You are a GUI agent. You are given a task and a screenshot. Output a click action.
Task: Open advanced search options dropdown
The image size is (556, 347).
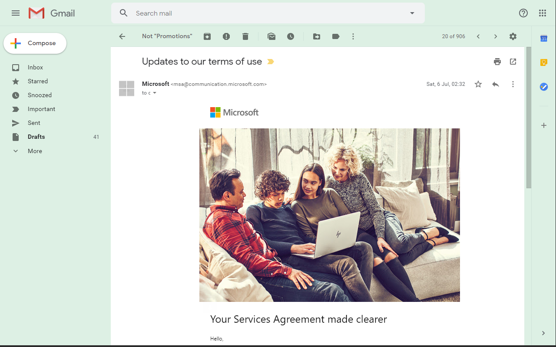click(411, 13)
